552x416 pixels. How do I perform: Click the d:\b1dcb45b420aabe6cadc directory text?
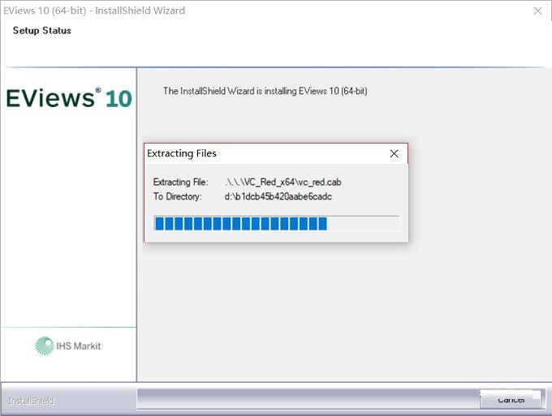pyautogui.click(x=278, y=196)
